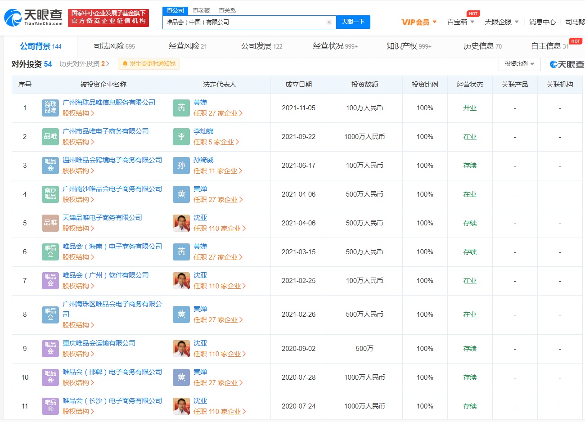This screenshot has height=422, width=585.
Task: Click the 天眼一下 search button
Action: coord(353,22)
